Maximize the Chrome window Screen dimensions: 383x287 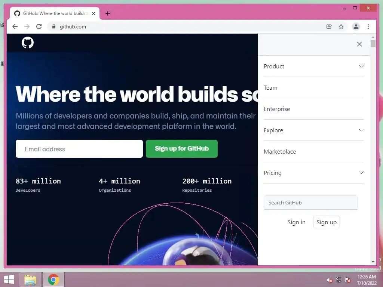(355, 8)
